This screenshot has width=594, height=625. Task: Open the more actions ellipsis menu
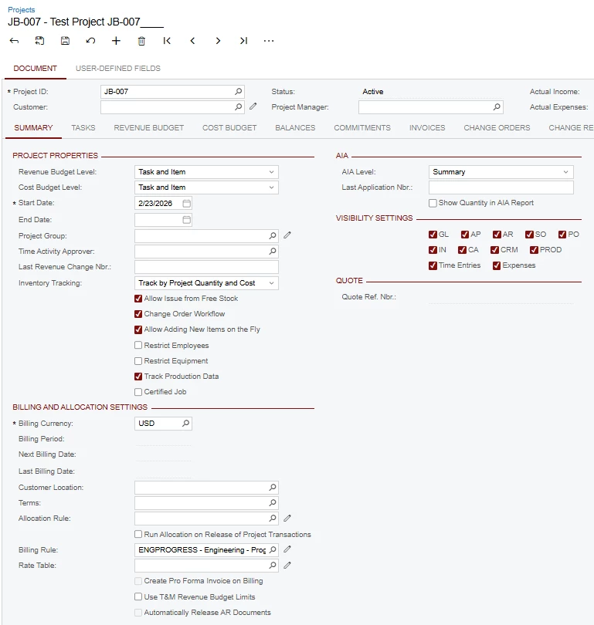point(269,41)
